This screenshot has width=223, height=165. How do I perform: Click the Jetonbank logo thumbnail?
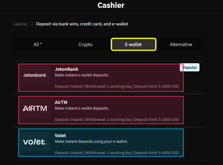(x=35, y=75)
